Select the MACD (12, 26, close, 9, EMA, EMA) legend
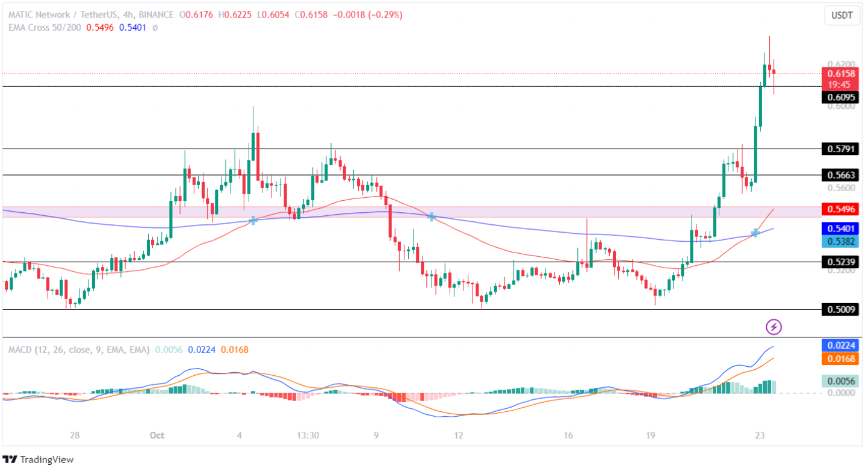 pyautogui.click(x=79, y=349)
